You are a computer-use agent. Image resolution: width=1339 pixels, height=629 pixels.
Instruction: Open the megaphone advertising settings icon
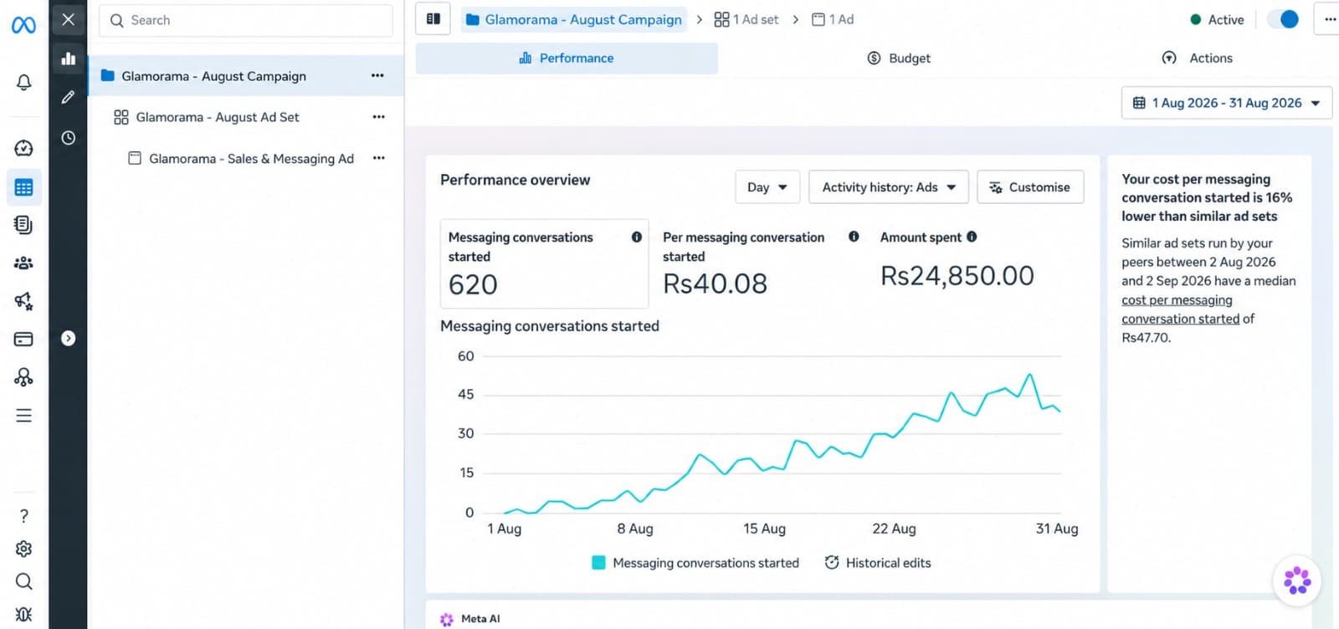[23, 301]
